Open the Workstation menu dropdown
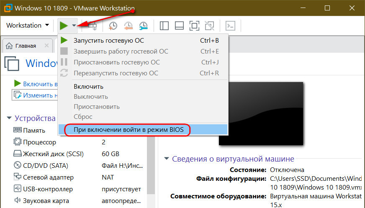 click(x=28, y=25)
